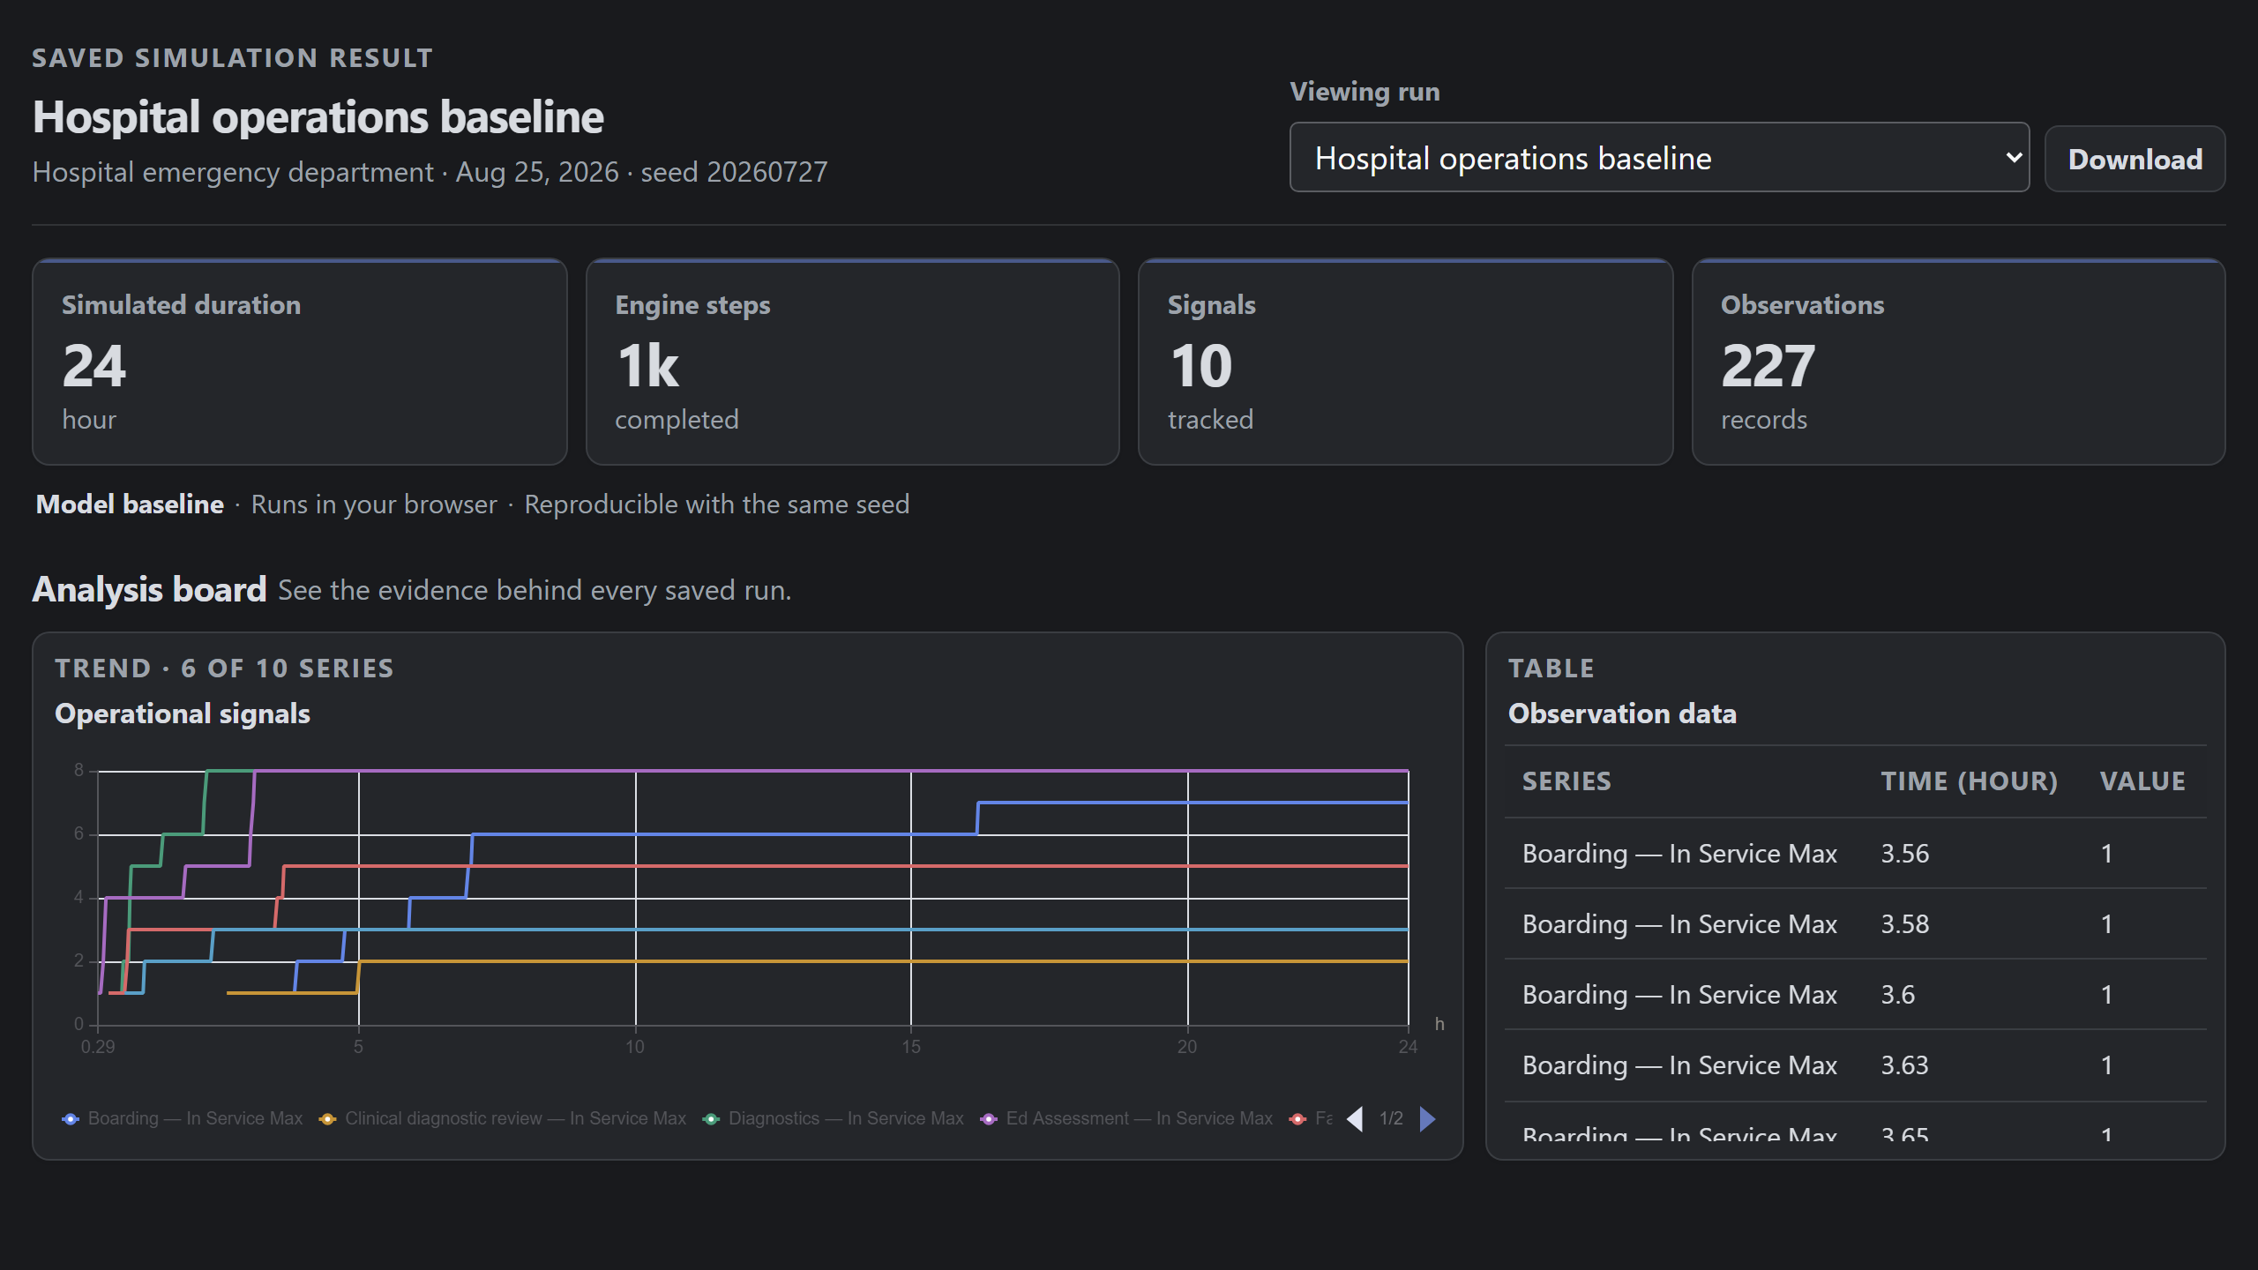Toggle Diagnostics — In Service Max legend entry
The image size is (2258, 1270).
[834, 1119]
